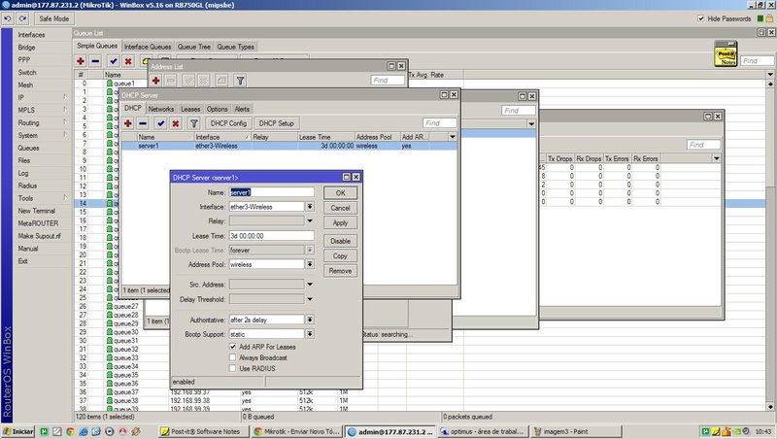Open Queues in the left sidebar menu
Viewport: 777px width, 439px height.
coord(29,149)
